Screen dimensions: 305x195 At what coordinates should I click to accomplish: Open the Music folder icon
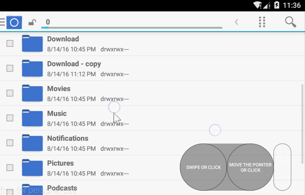point(32,118)
